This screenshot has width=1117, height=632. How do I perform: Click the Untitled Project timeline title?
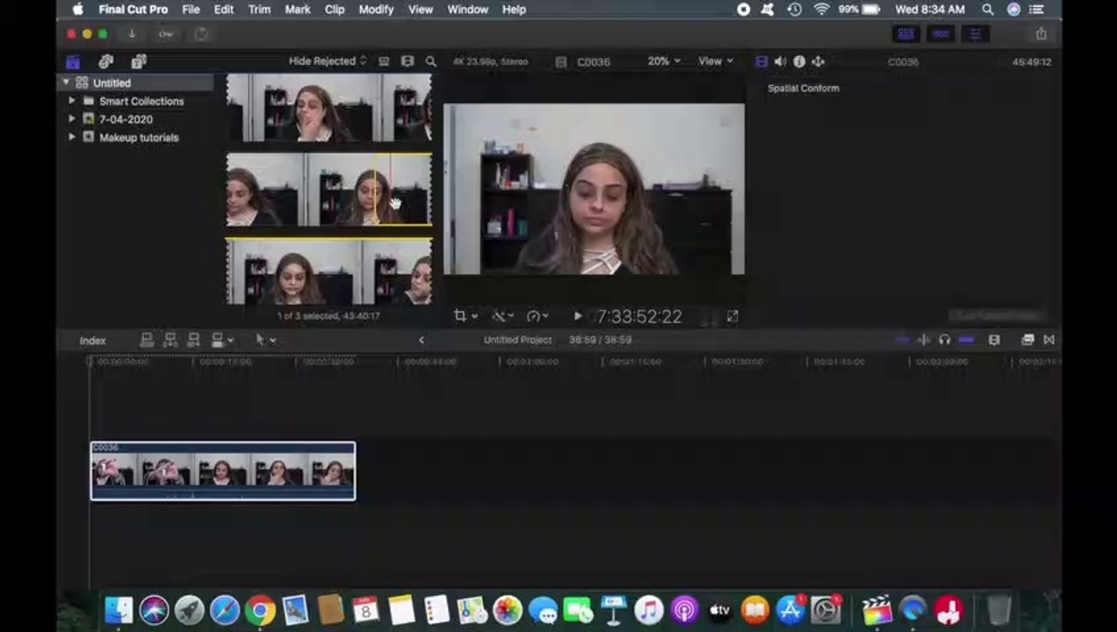click(x=517, y=340)
